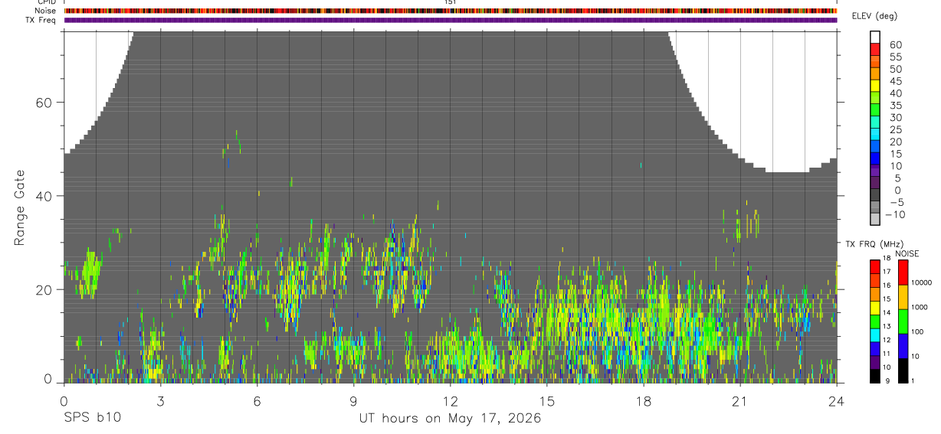Click the white top segment of ELEV colorbar

click(875, 38)
